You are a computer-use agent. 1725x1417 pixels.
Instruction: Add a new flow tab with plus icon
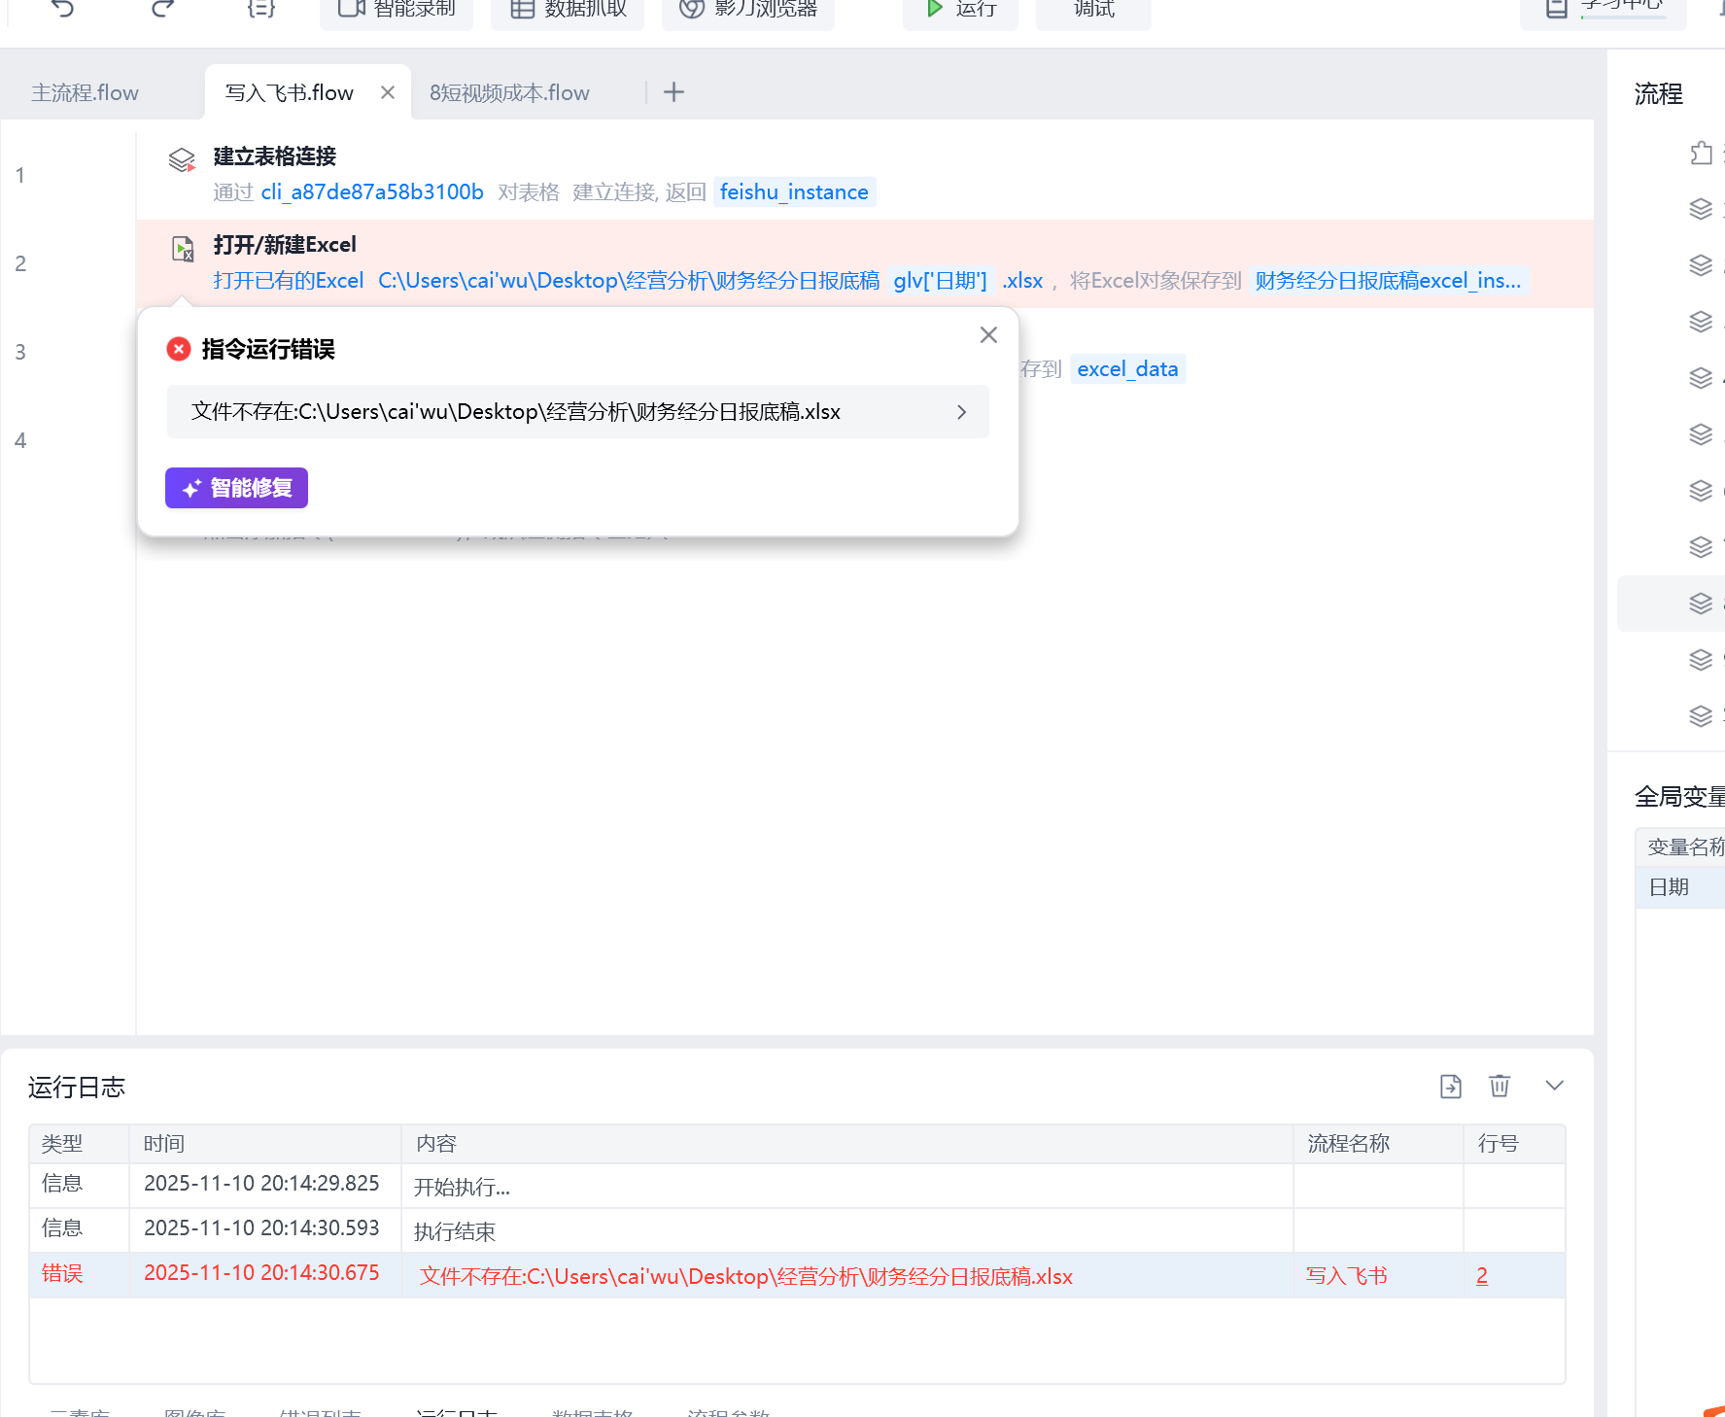point(673,92)
